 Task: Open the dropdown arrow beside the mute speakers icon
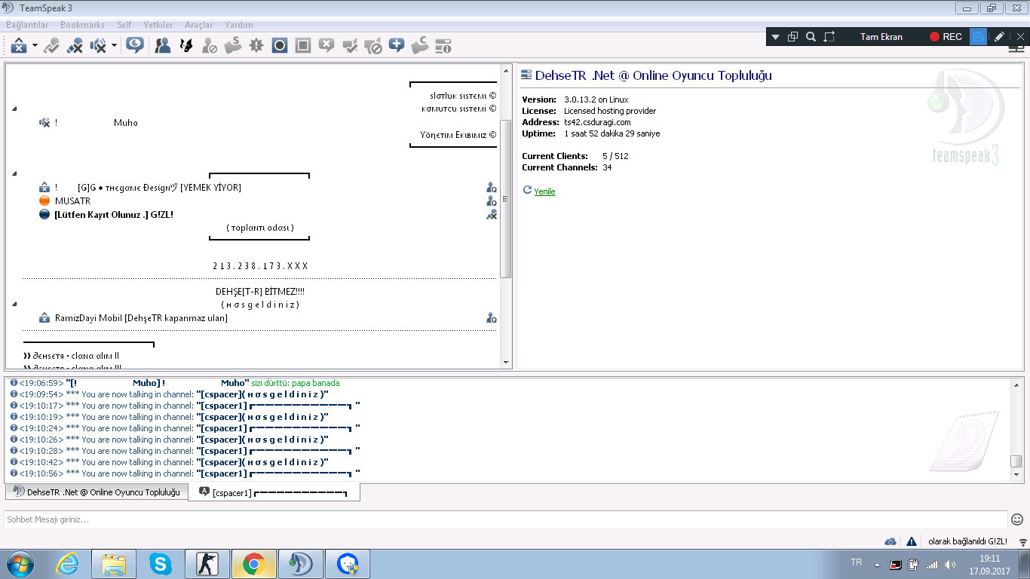tap(114, 46)
